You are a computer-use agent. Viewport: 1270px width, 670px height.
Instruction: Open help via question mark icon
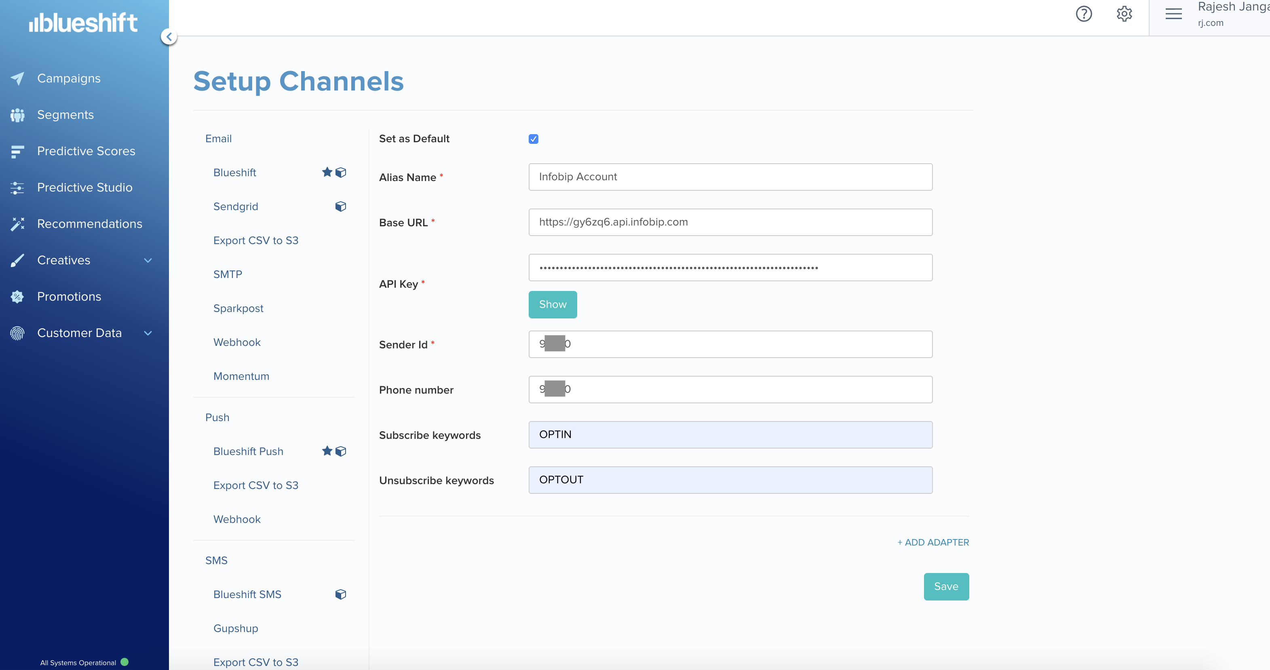click(1083, 14)
